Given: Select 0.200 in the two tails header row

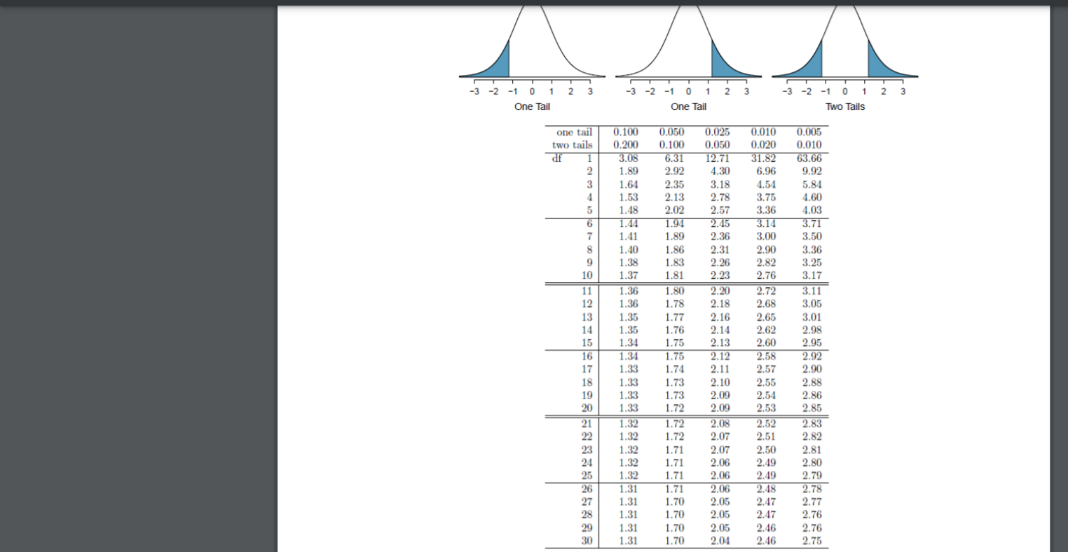Looking at the screenshot, I should 626,145.
